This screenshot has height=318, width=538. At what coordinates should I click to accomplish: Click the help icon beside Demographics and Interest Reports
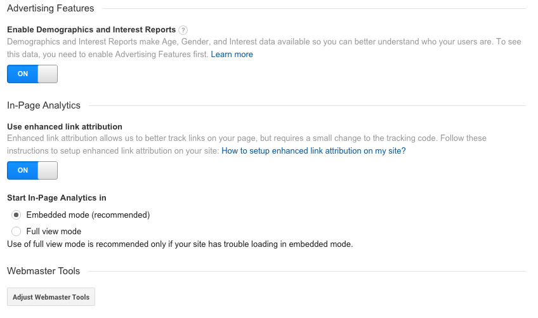click(183, 30)
